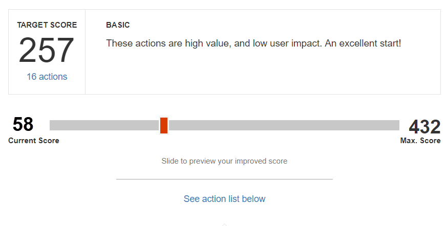Click the Slide to preview hint text
This screenshot has width=446, height=226.
[224, 161]
